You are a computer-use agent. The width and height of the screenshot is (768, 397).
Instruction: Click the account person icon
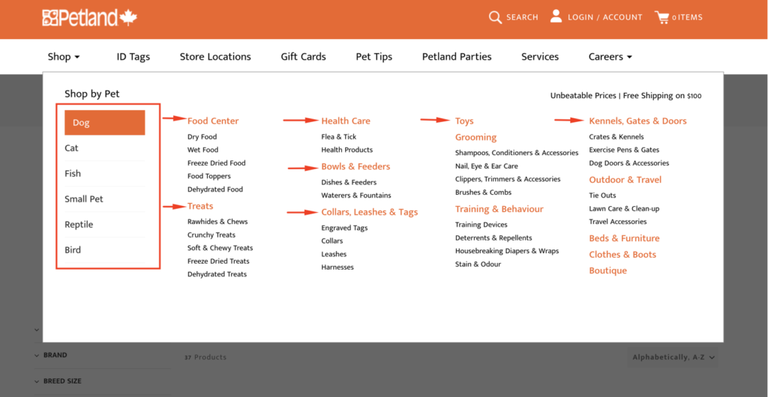(x=556, y=16)
